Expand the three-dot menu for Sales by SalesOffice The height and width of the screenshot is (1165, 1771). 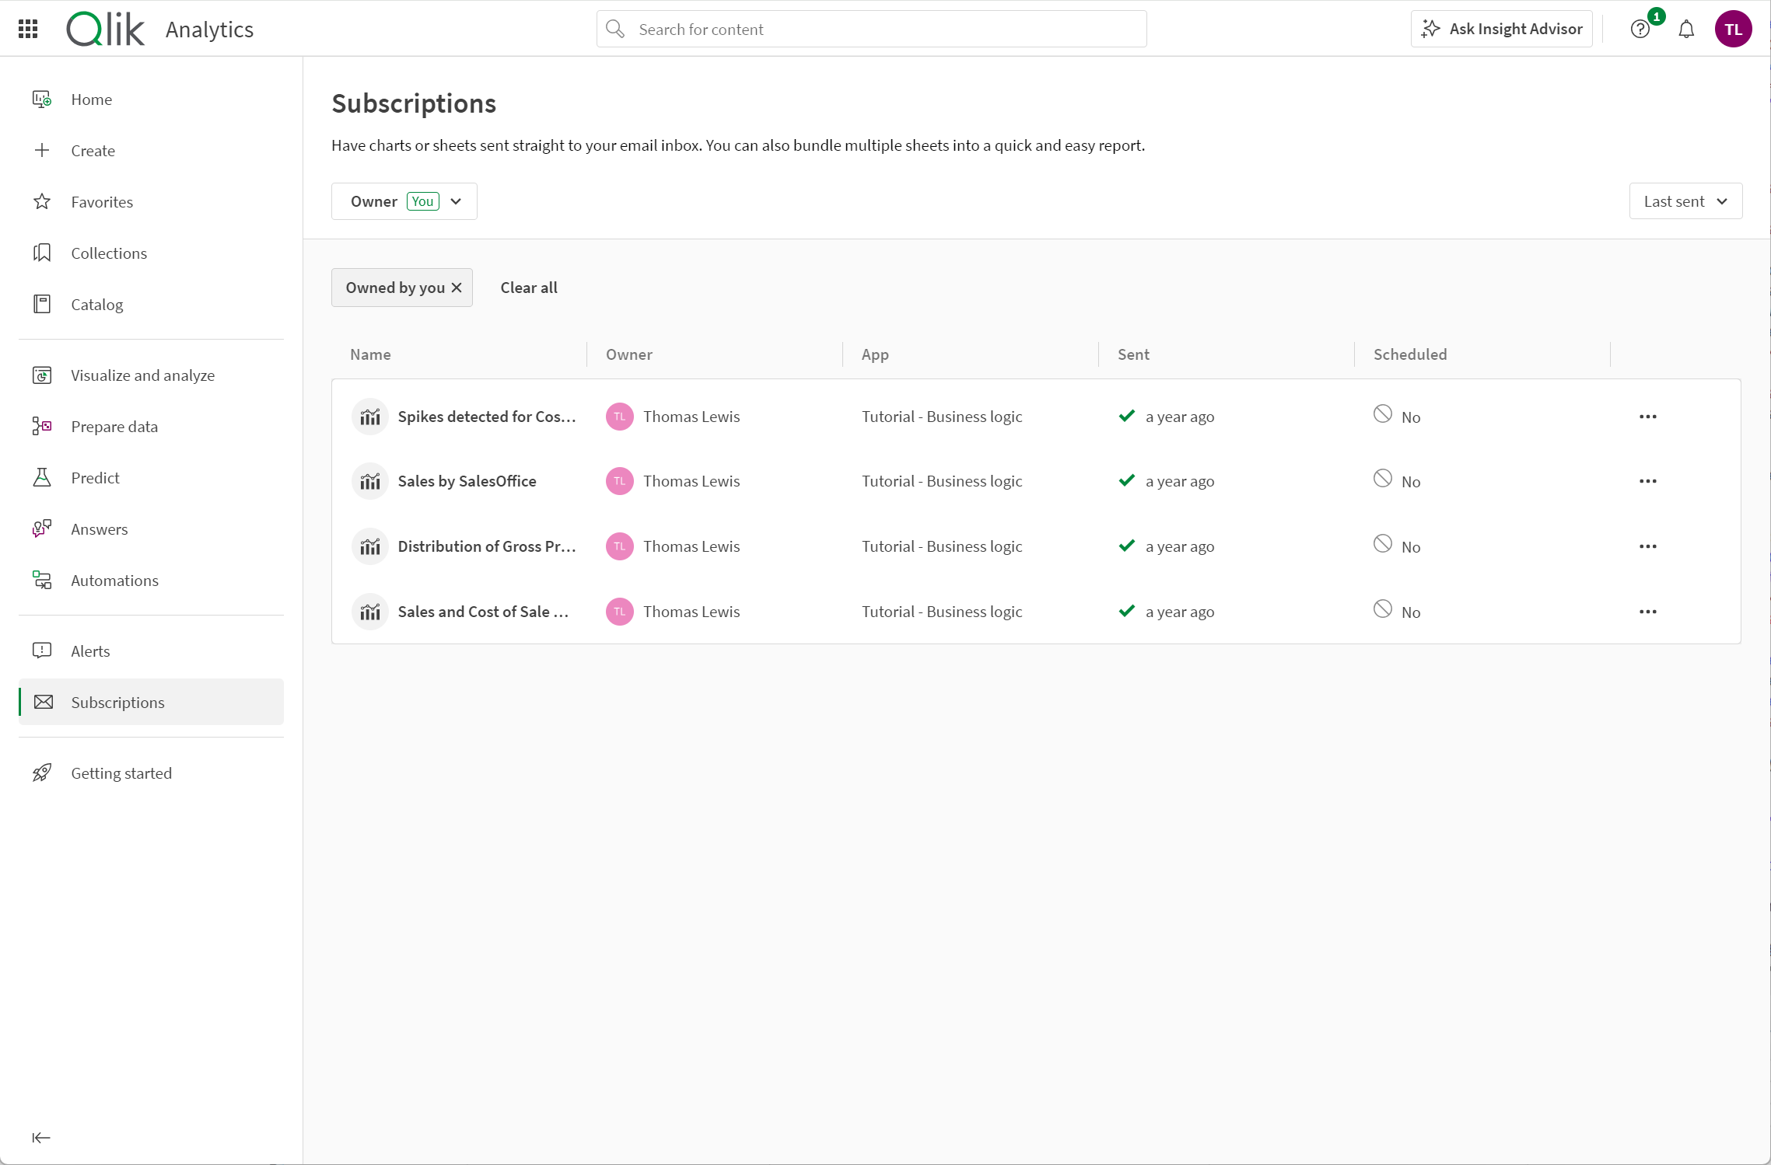1649,481
